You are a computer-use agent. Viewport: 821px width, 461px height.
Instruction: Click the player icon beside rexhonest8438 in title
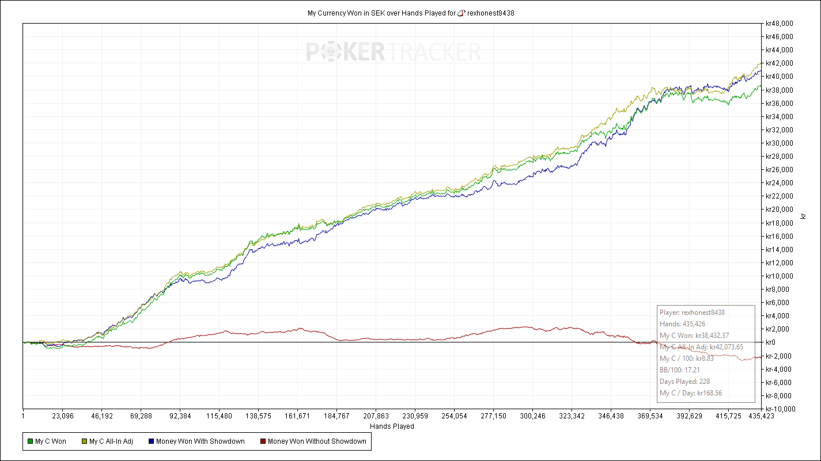(461, 13)
